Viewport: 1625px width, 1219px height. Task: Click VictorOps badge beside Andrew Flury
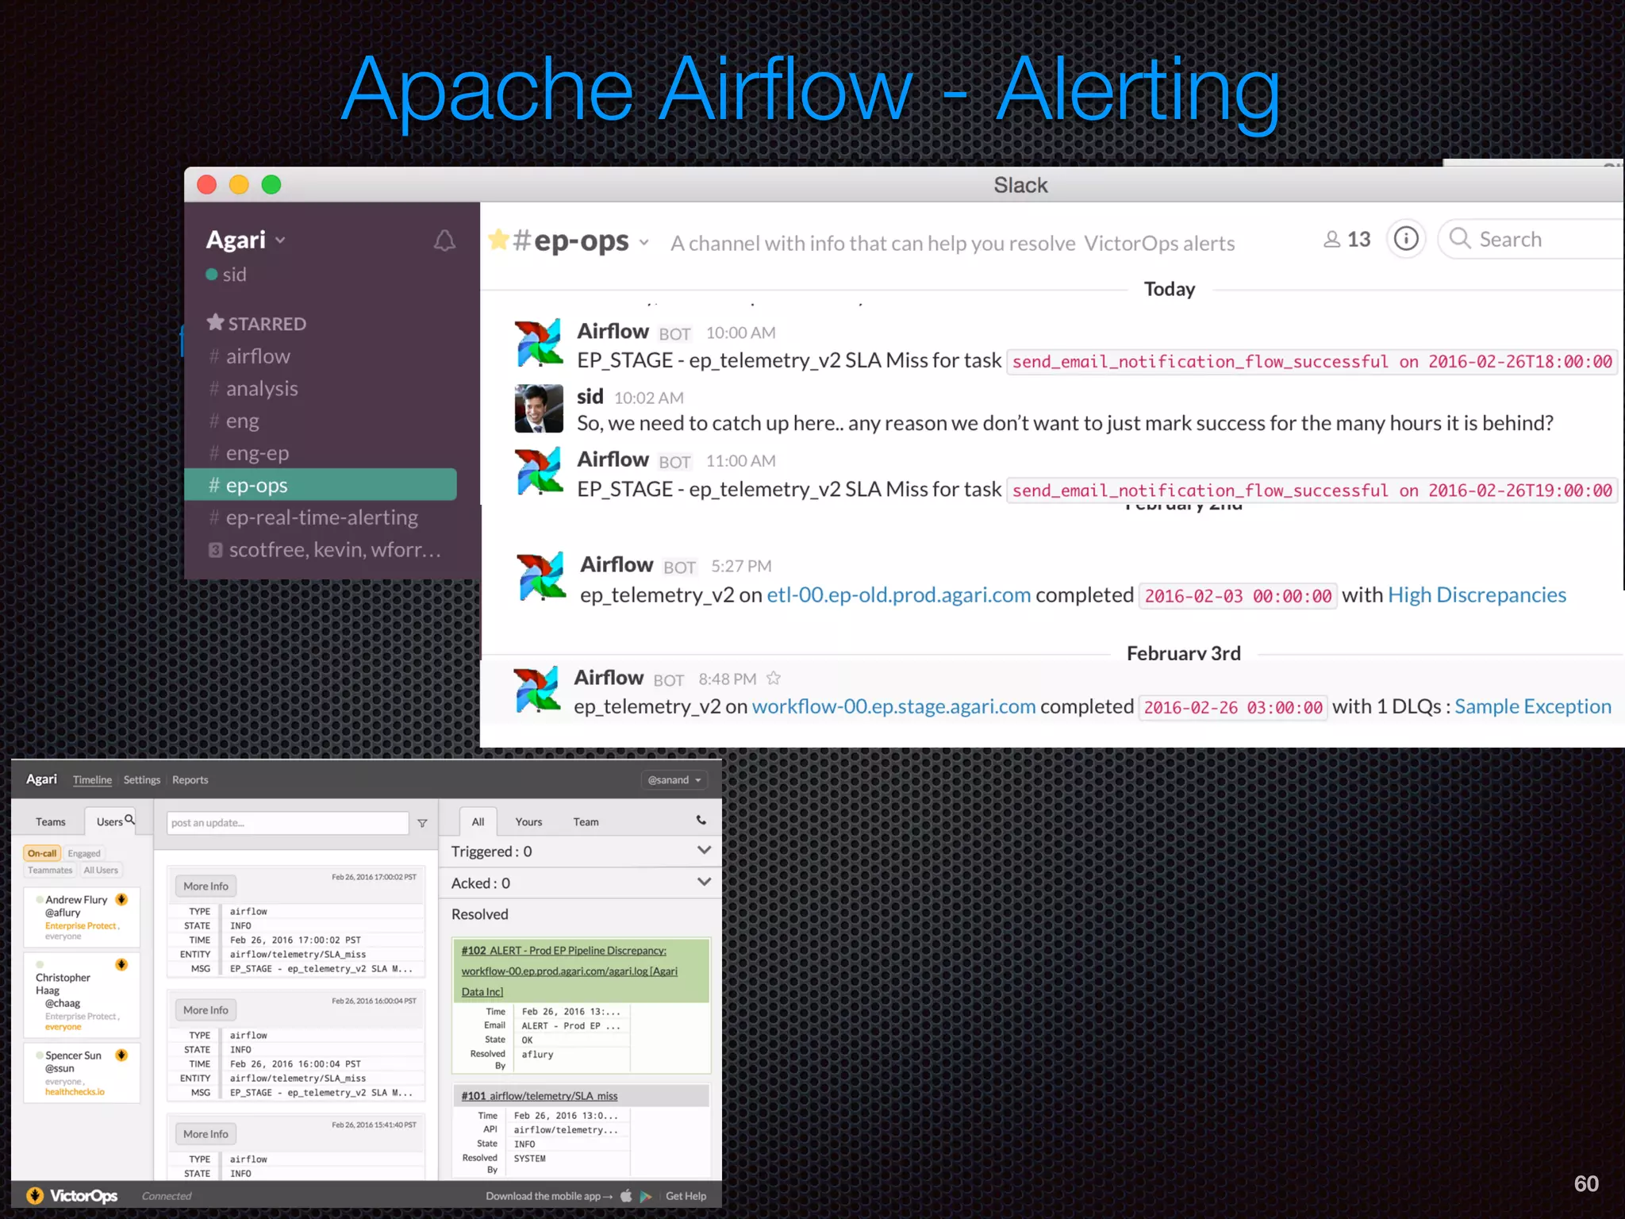[121, 899]
